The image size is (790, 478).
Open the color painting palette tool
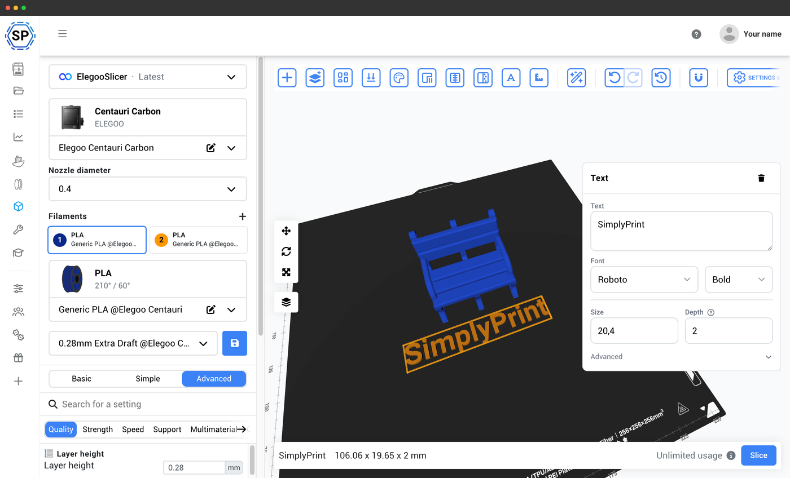tap(399, 78)
